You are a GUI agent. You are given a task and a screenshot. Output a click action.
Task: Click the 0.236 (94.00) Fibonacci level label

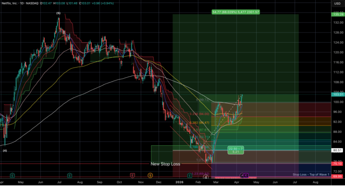point(199,114)
